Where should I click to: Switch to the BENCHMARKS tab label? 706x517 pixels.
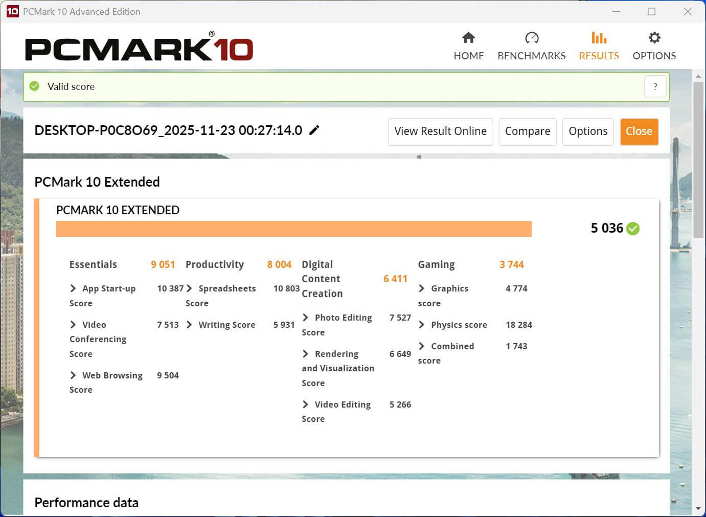[x=532, y=56]
